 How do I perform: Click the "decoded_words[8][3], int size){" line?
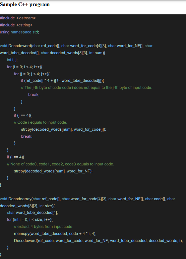coord(27,206)
